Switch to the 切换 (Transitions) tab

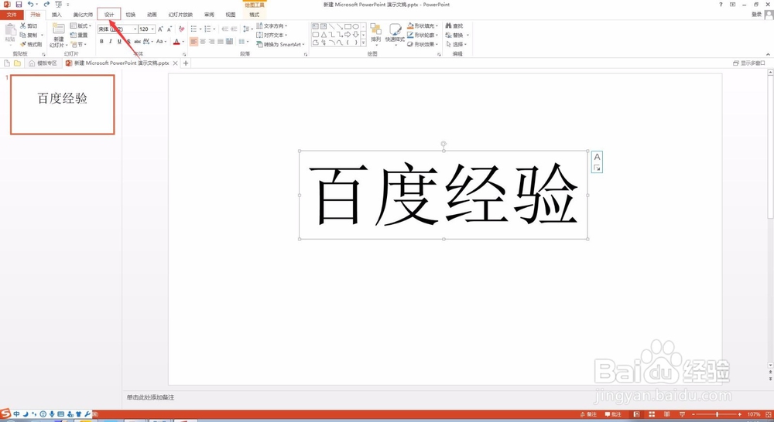[x=130, y=15]
